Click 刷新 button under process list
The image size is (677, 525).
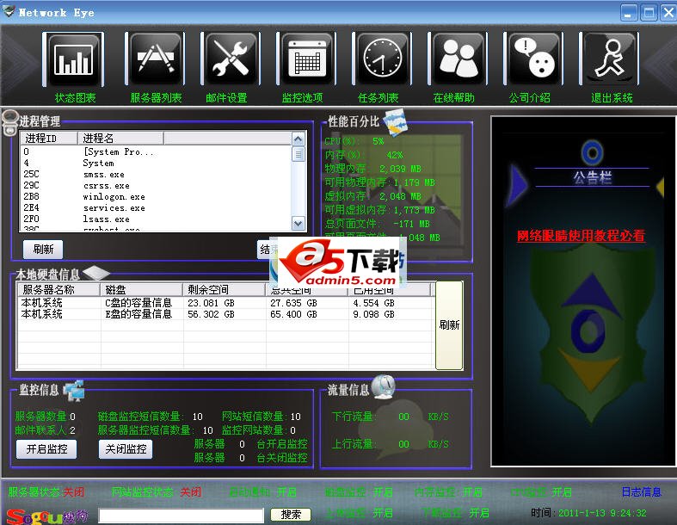[x=43, y=250]
